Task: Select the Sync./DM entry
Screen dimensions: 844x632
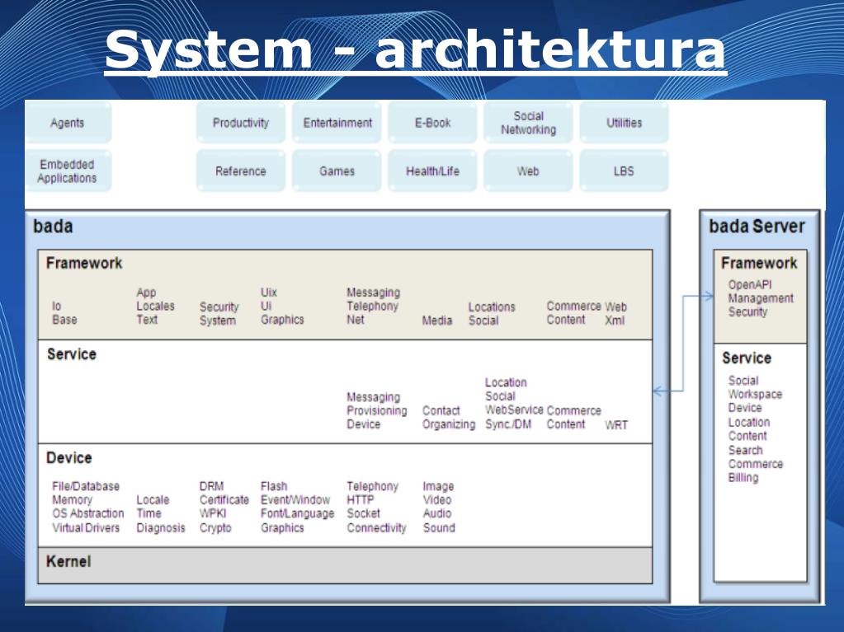Action: (508, 424)
